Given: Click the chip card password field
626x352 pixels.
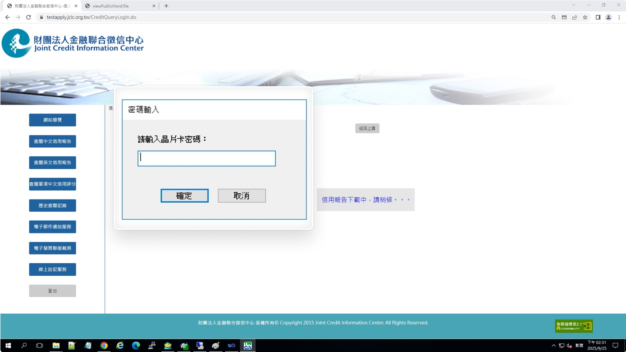Looking at the screenshot, I should [207, 158].
